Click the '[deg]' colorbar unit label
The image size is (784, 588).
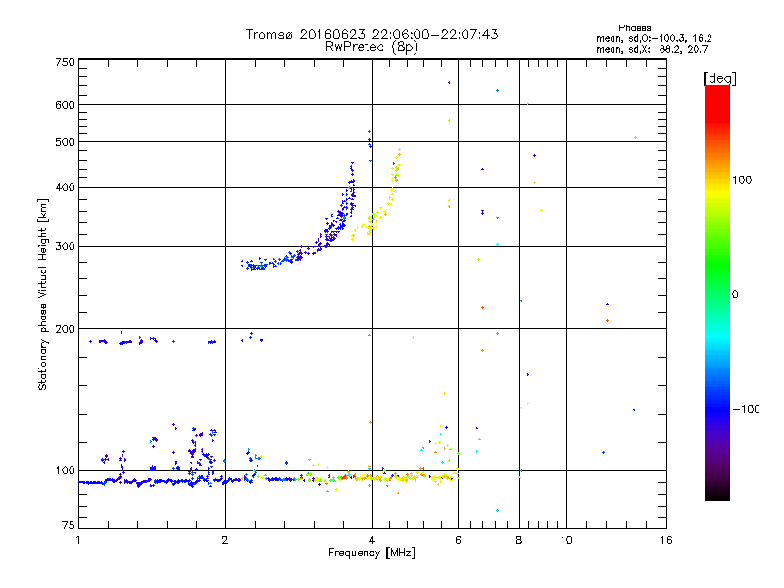719,78
